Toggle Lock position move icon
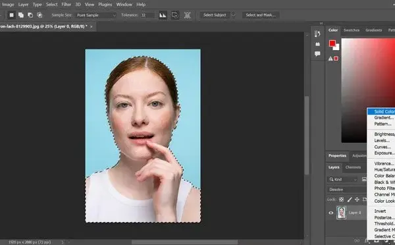 (x=357, y=200)
